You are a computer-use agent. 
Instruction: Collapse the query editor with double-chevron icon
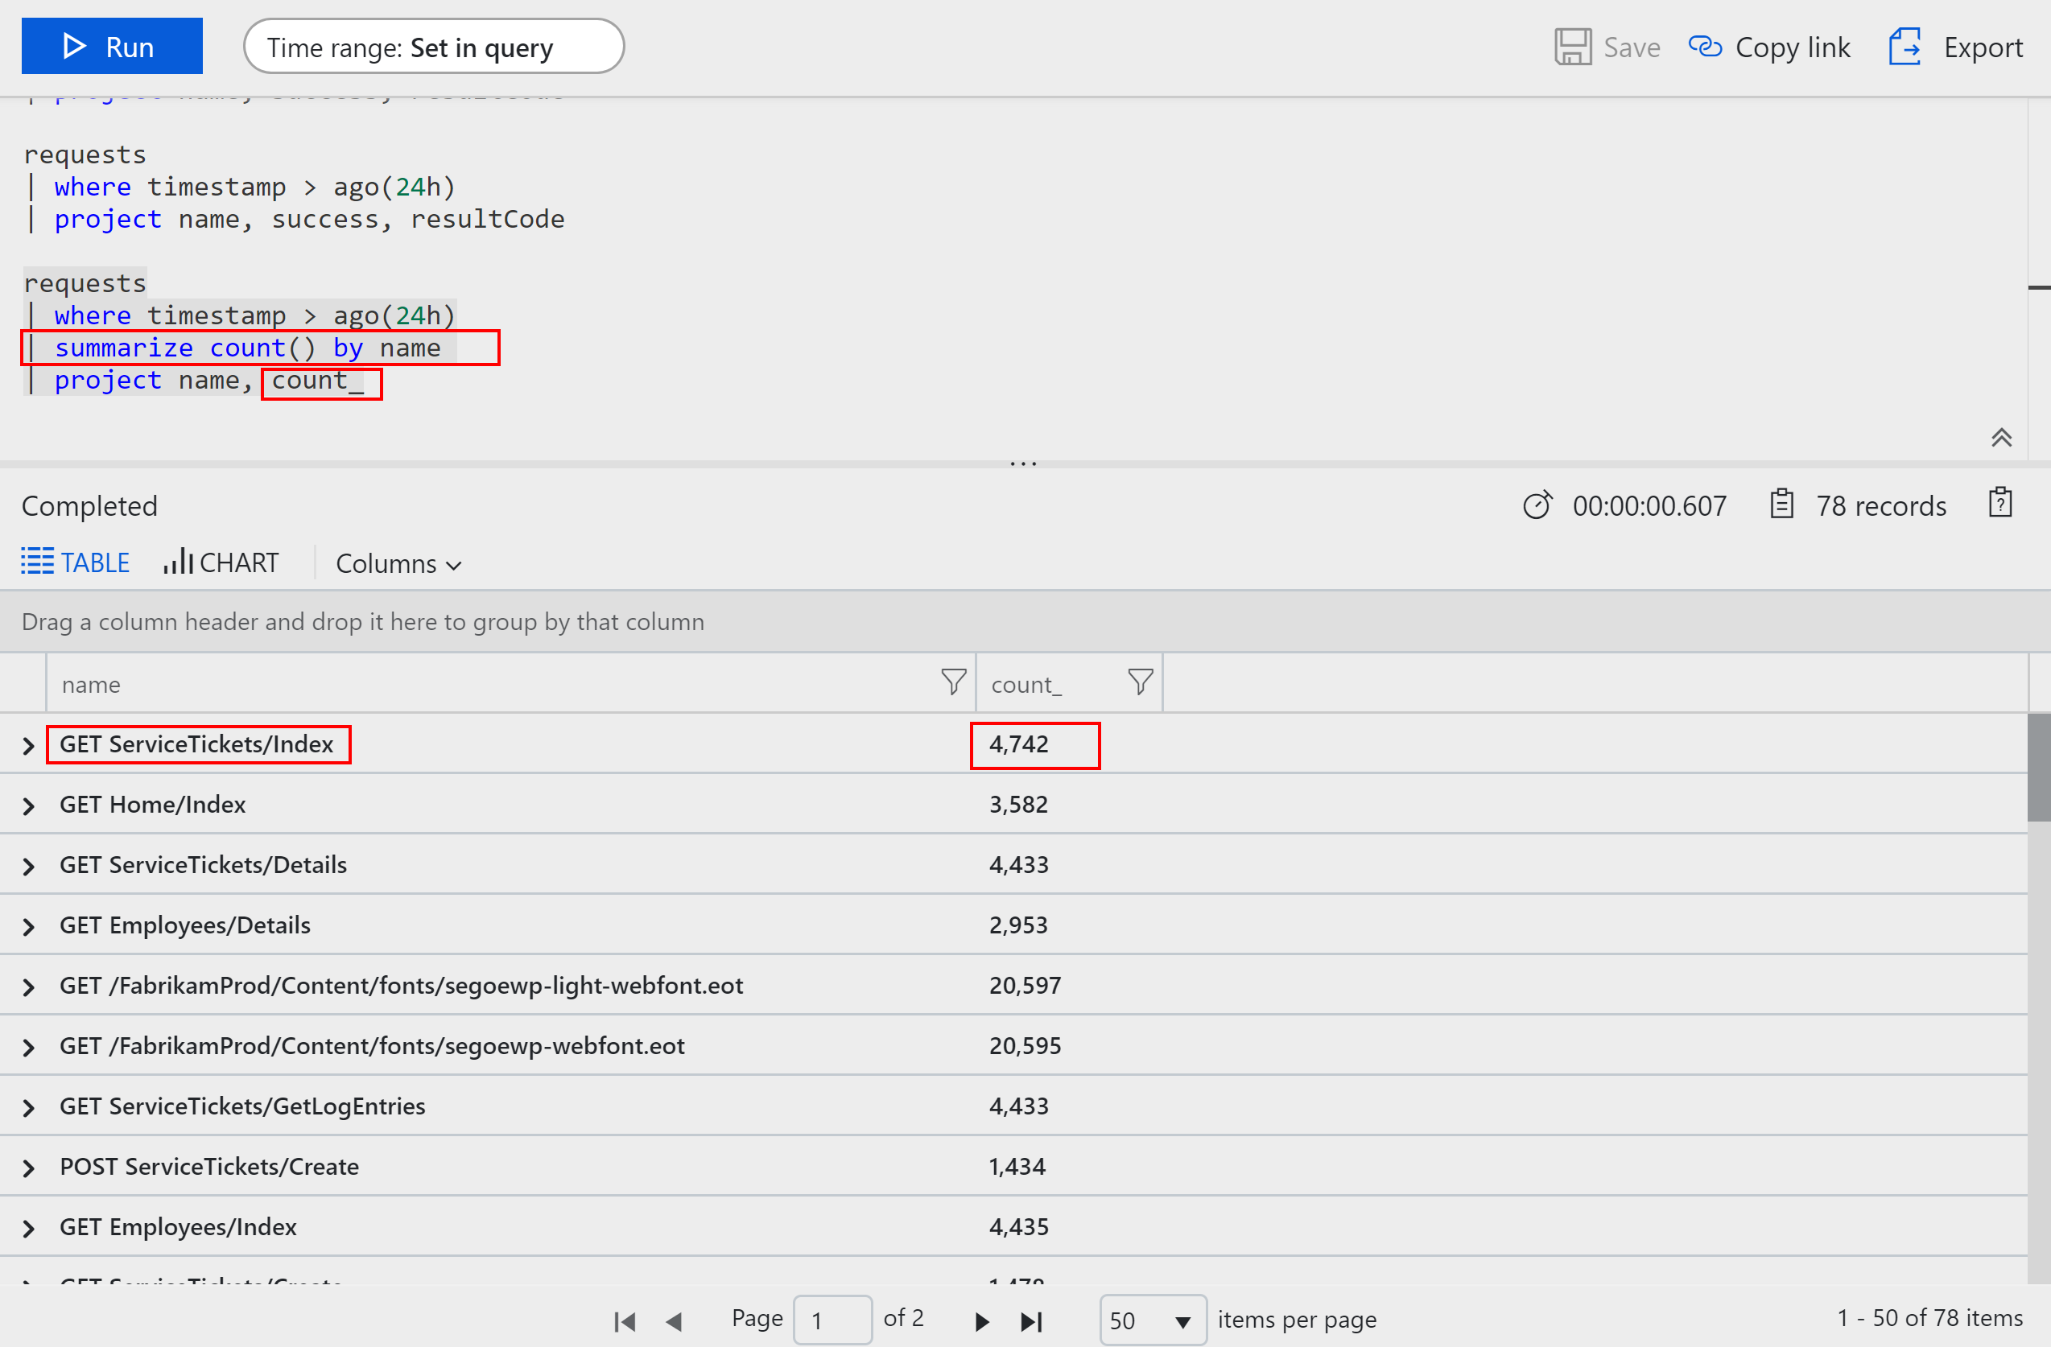2001,438
